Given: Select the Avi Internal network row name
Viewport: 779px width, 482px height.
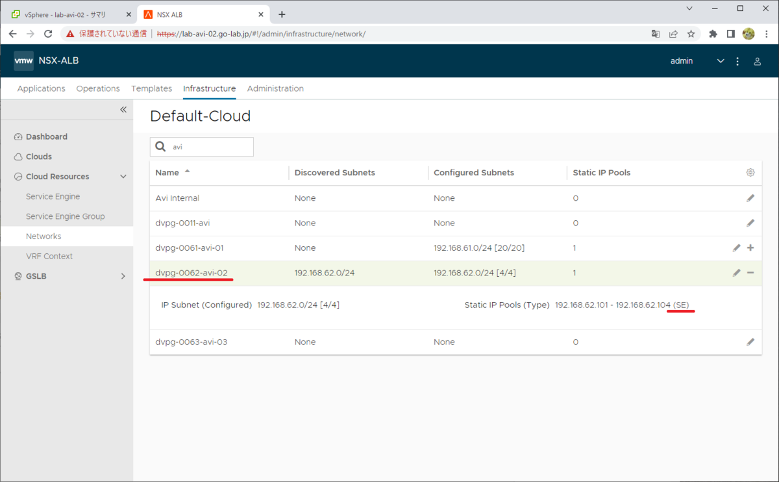Looking at the screenshot, I should (178, 198).
